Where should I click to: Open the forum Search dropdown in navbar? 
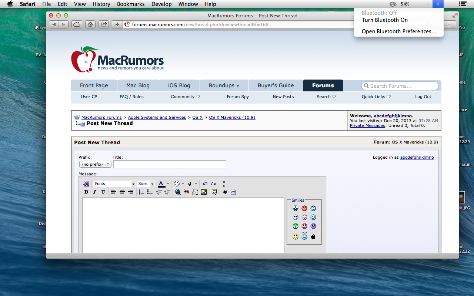327,97
